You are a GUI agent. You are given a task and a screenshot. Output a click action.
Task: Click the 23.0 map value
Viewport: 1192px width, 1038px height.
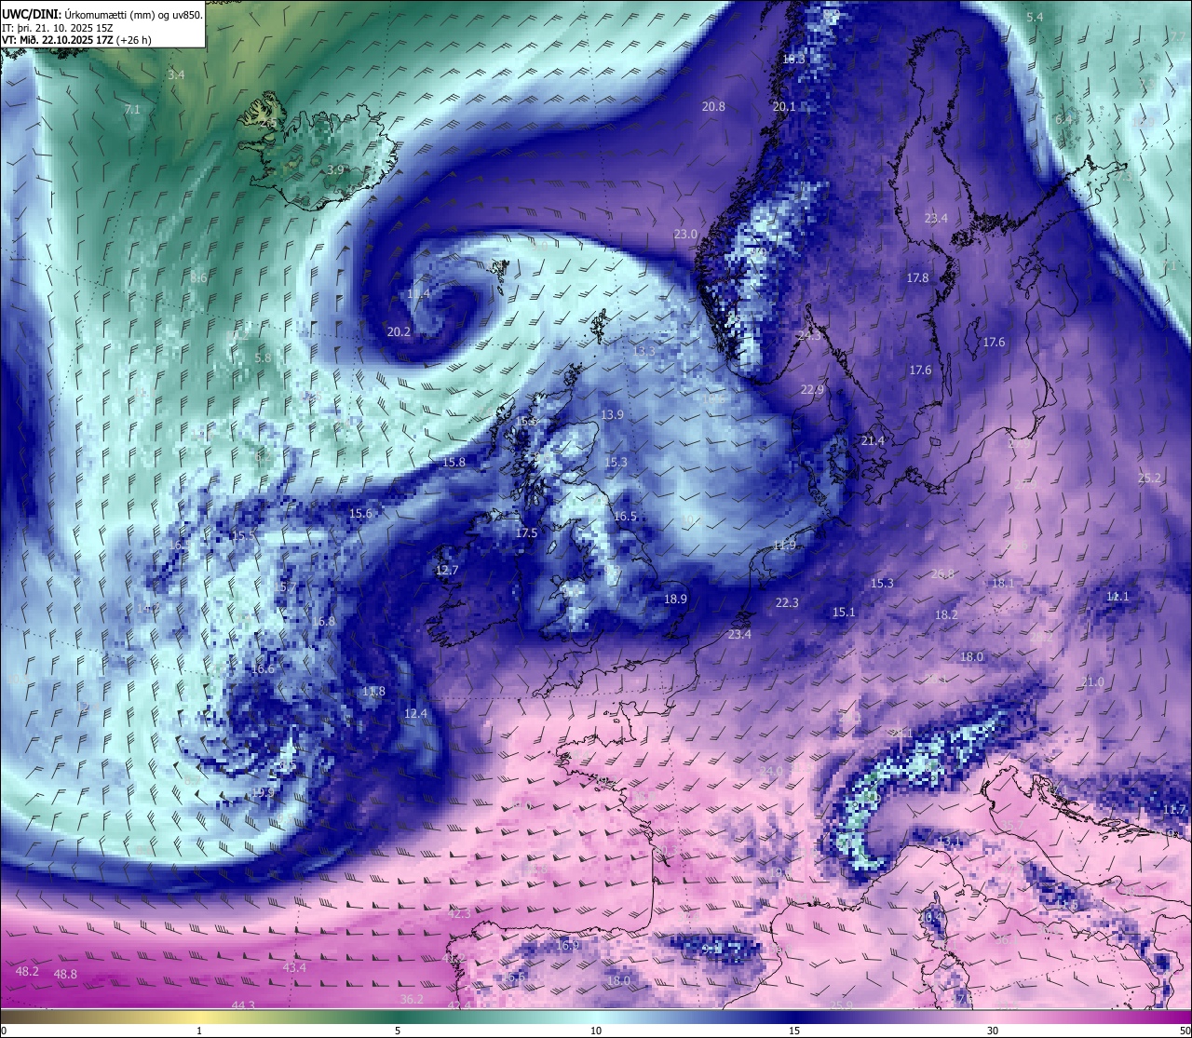coord(685,234)
